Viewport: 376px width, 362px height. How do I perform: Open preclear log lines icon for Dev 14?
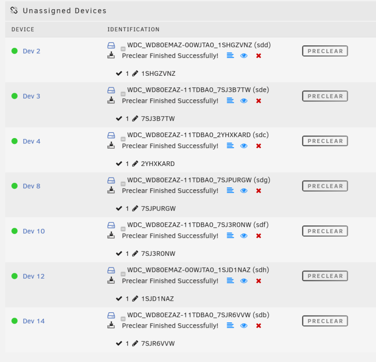coord(230,325)
